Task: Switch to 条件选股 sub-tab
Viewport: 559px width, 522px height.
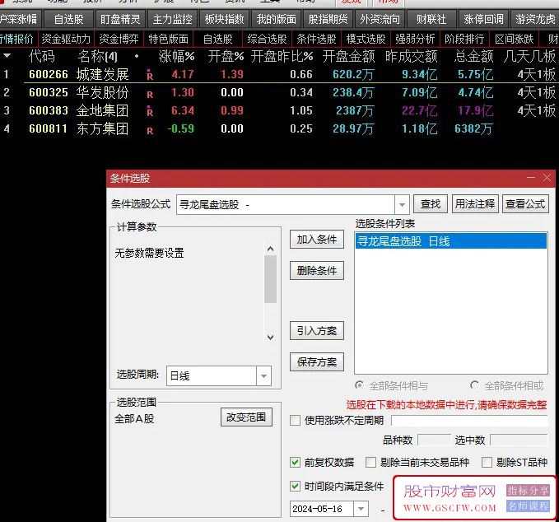Action: coord(317,39)
